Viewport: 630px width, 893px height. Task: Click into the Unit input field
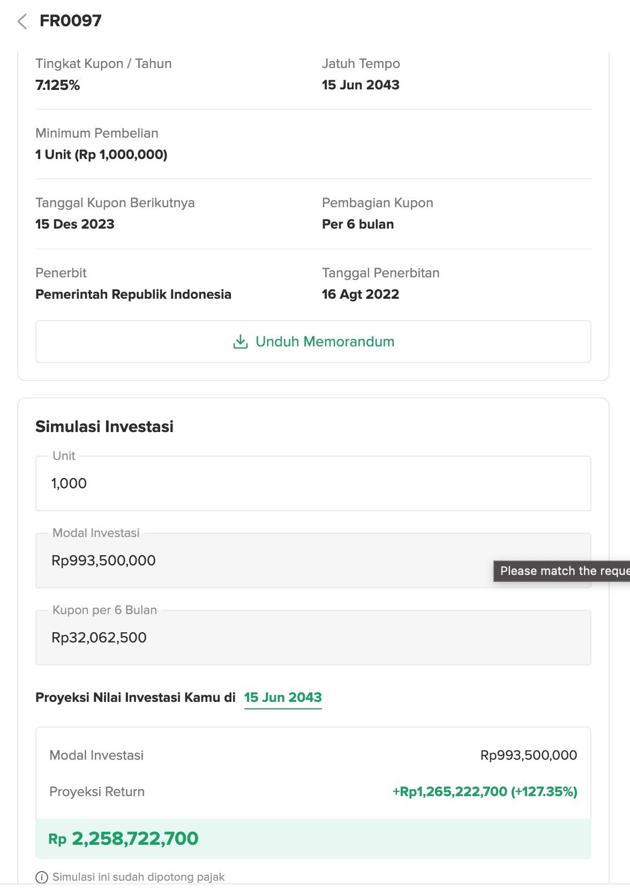pyautogui.click(x=313, y=483)
